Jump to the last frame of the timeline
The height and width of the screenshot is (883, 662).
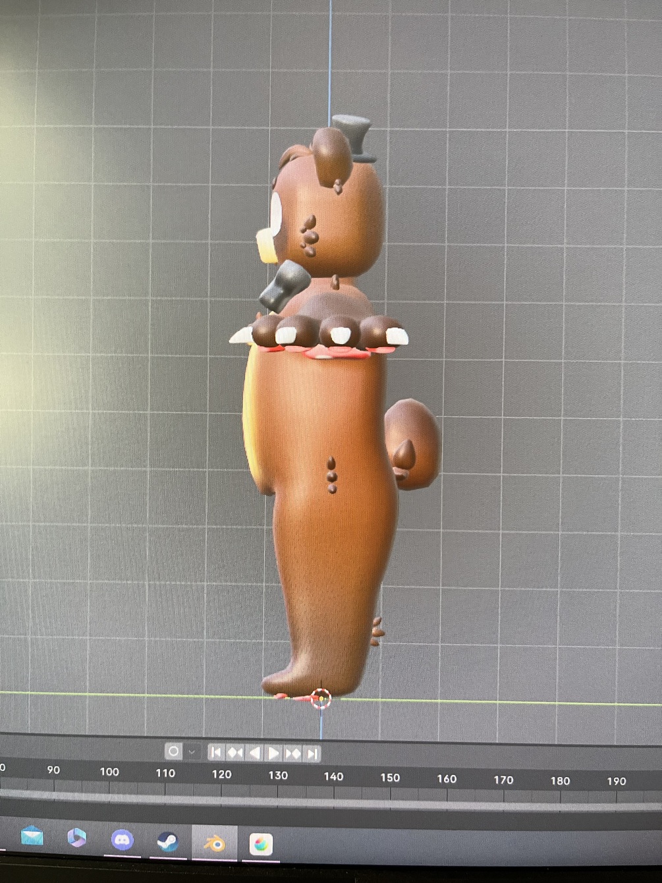pos(312,754)
